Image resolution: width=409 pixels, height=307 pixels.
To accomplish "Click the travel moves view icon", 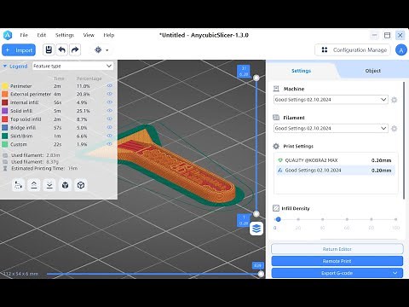I will coord(18,185).
